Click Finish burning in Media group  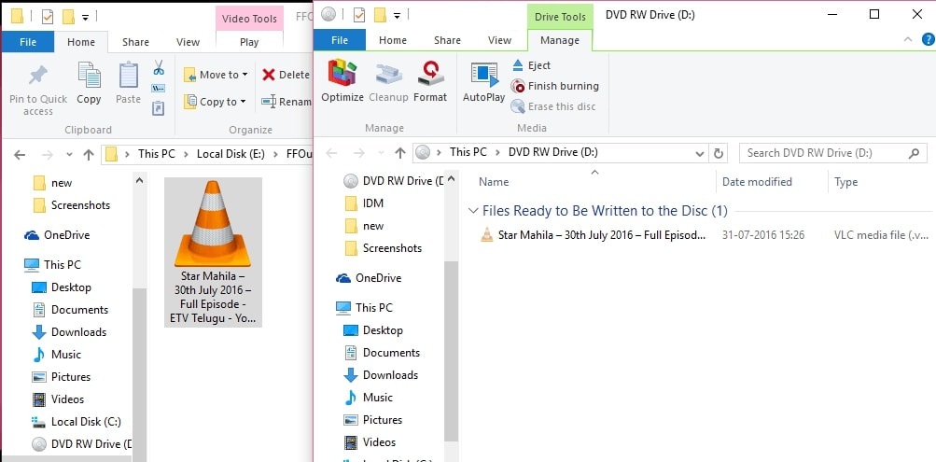click(554, 86)
